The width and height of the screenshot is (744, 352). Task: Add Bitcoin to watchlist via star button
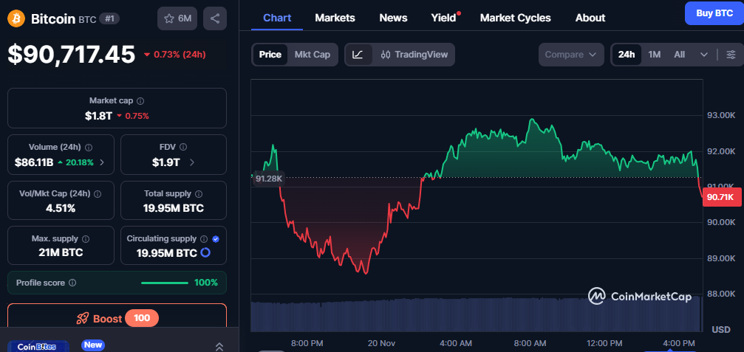[x=177, y=18]
